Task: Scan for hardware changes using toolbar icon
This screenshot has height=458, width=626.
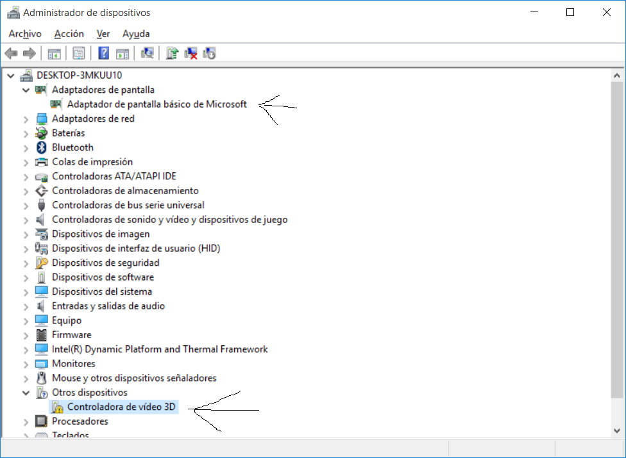Action: (148, 53)
